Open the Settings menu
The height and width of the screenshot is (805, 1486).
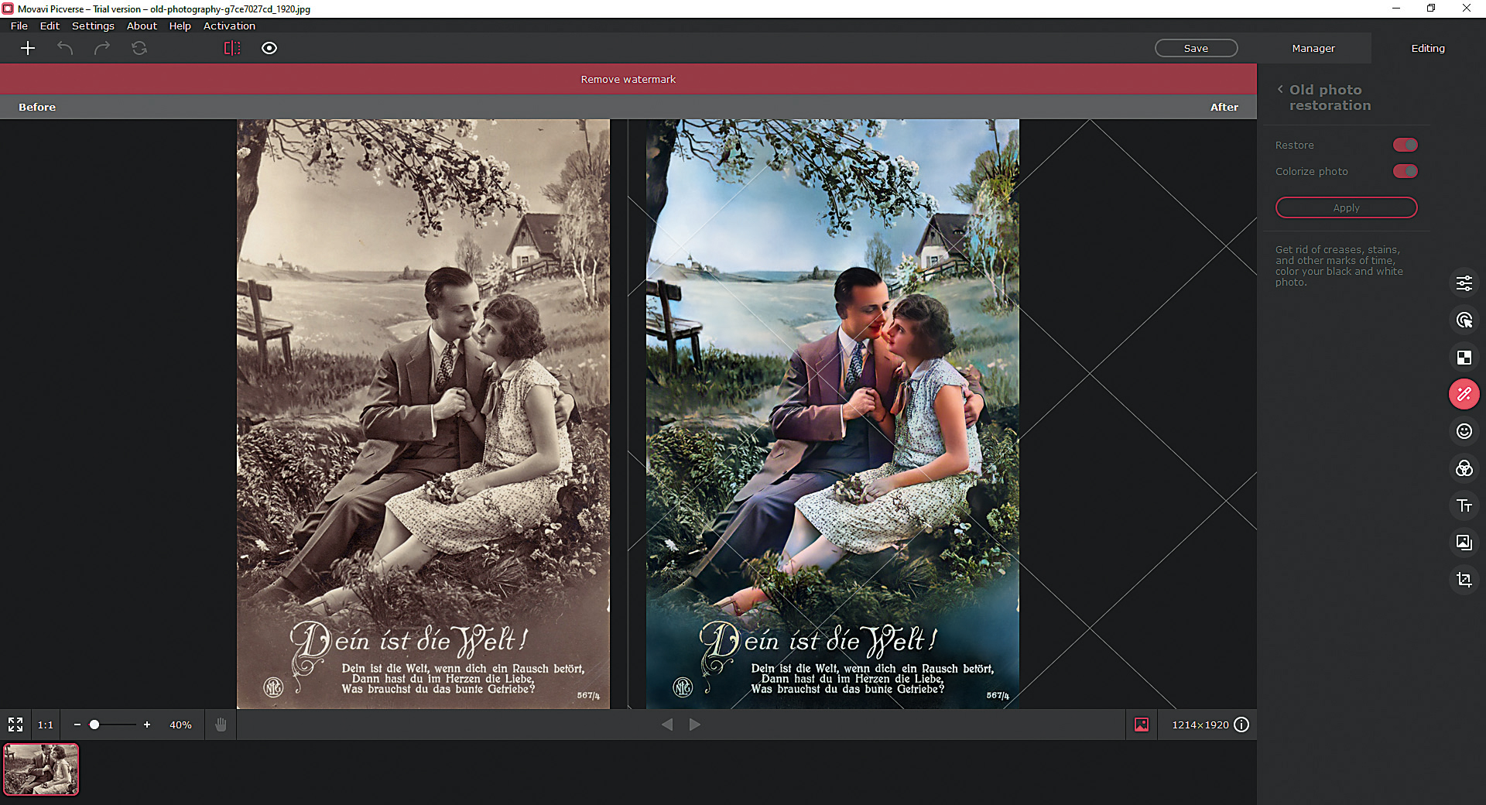click(93, 26)
